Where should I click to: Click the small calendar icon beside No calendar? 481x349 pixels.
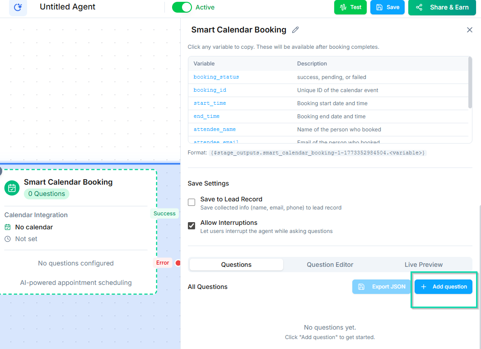[x=8, y=227]
